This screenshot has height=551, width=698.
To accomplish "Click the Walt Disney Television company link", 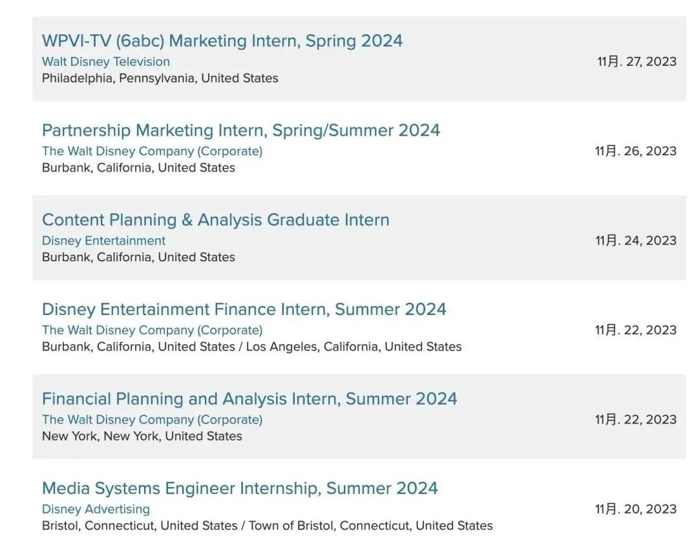I will (x=105, y=61).
